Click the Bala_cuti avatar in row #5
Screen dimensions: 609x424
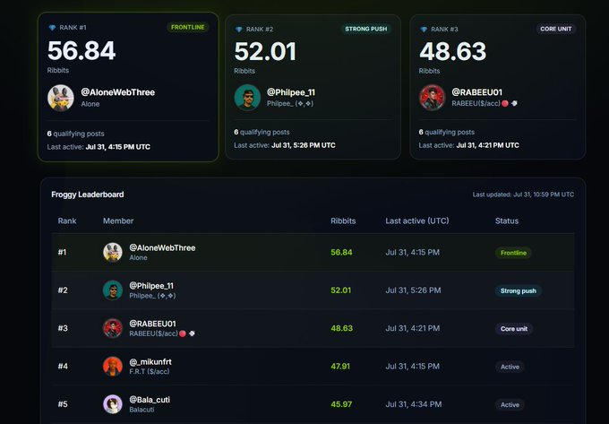[x=113, y=403]
